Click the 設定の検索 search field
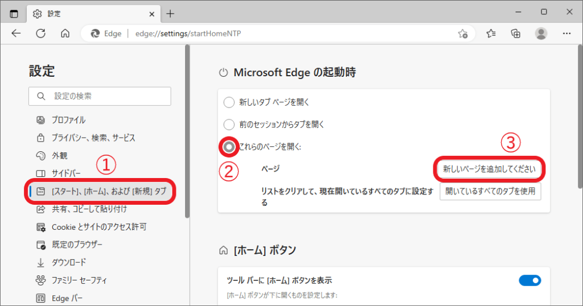 100,96
